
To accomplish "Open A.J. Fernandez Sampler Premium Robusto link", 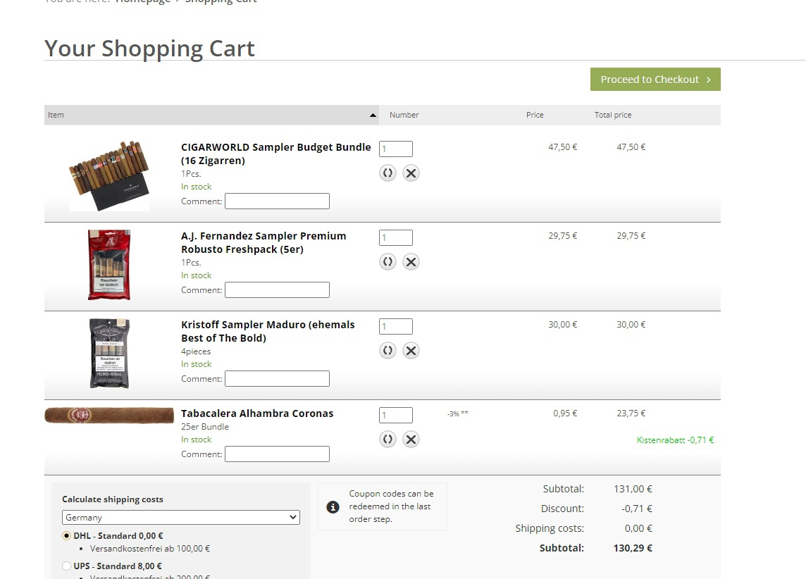I will click(263, 242).
